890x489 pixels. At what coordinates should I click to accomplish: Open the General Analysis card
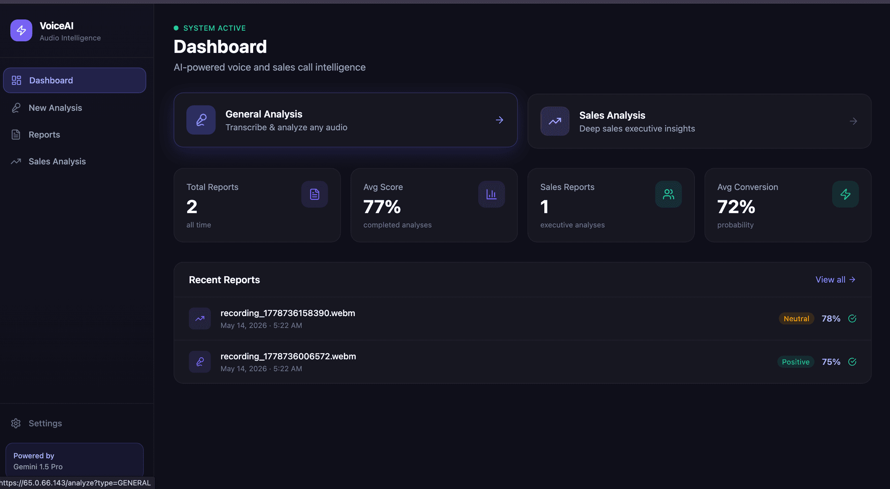[345, 120]
